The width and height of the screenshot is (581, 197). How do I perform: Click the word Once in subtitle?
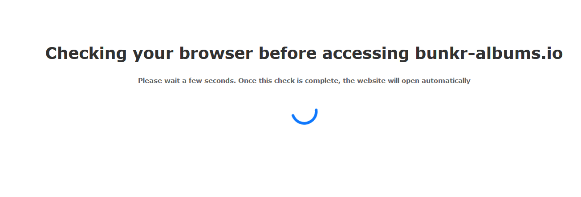click(x=247, y=81)
